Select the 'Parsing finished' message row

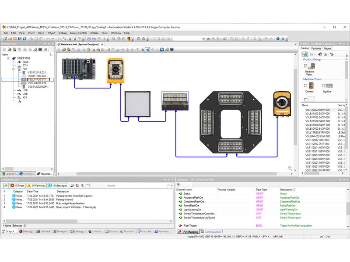tap(87, 200)
